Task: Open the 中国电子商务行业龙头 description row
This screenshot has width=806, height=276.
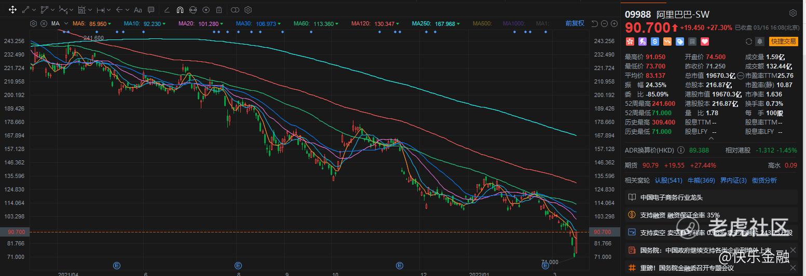Action: pos(711,197)
